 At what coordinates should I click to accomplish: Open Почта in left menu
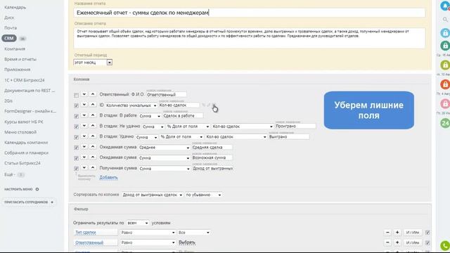[11, 28]
